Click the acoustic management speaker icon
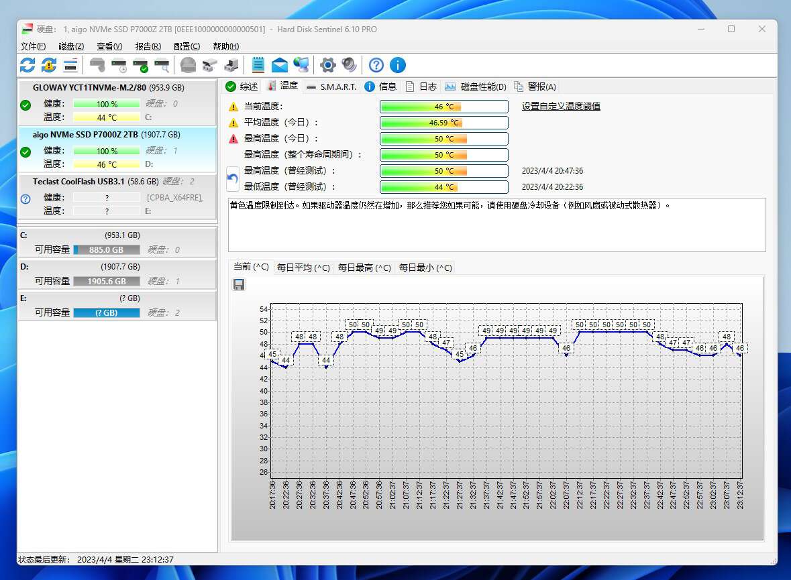Viewport: 791px width, 580px height. click(349, 65)
